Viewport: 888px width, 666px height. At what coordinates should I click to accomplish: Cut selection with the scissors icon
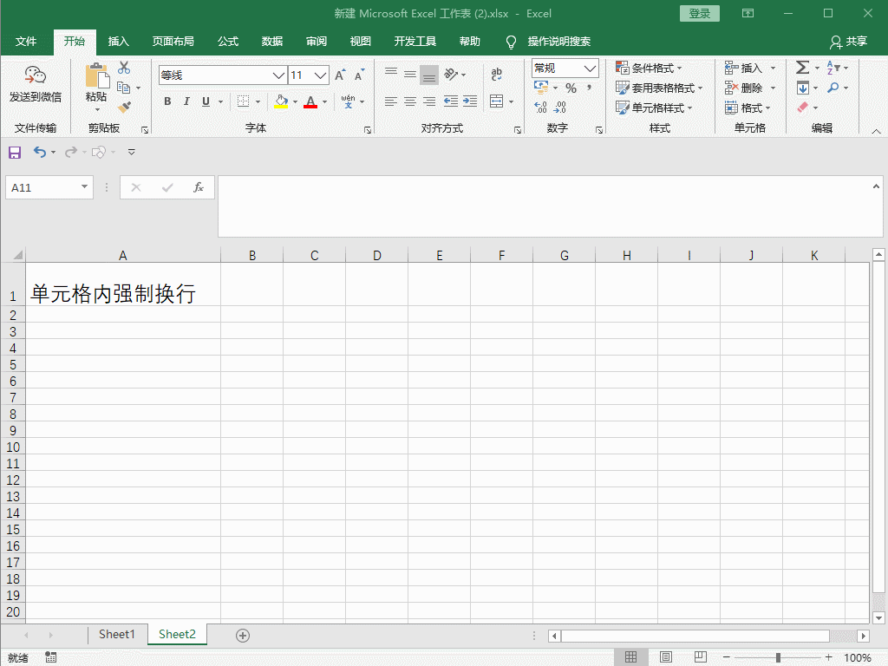click(x=124, y=68)
